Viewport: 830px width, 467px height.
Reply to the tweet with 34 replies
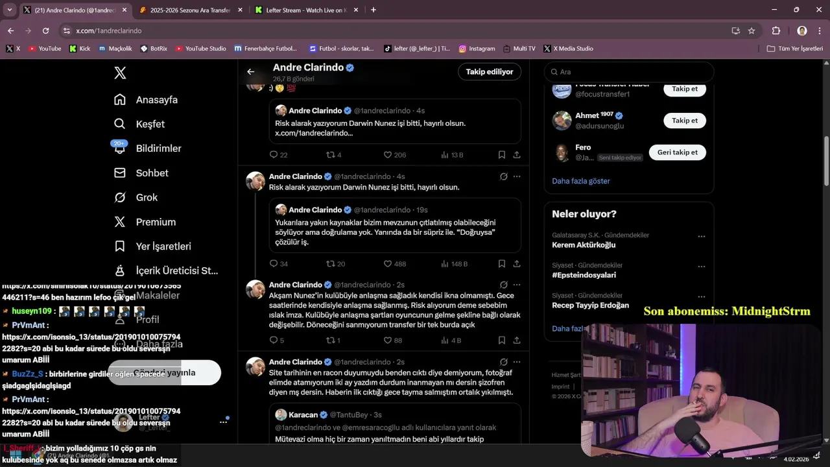point(279,264)
